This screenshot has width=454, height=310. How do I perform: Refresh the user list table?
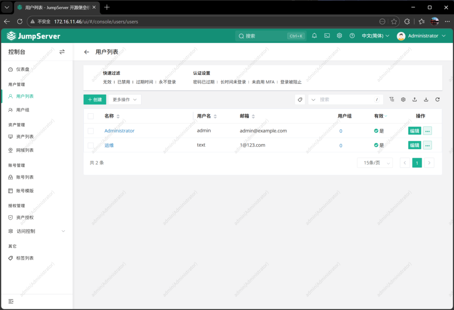click(438, 100)
